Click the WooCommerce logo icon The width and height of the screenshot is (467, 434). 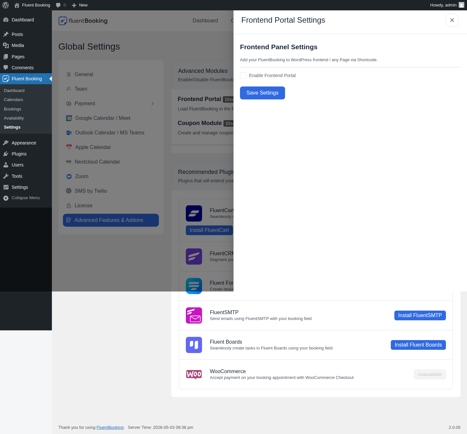tap(194, 374)
